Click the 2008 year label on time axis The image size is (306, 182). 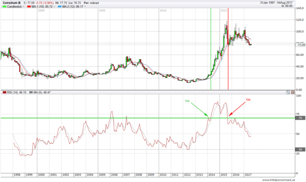tap(139, 175)
